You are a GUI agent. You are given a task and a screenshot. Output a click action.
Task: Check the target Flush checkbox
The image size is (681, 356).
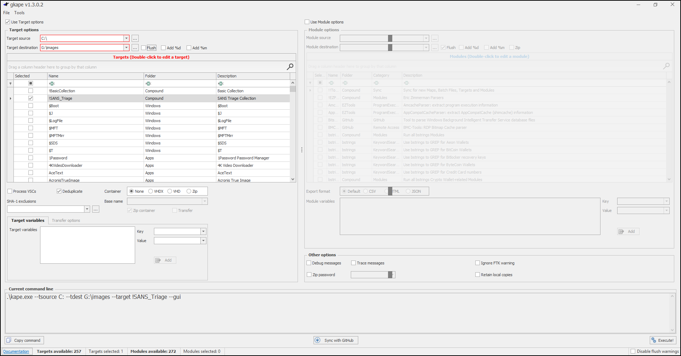[143, 48]
